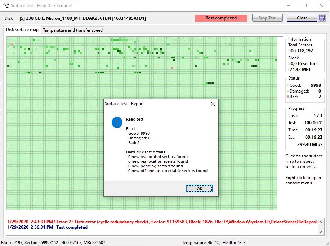Click the blue information icon in the report dialog

tap(117, 122)
